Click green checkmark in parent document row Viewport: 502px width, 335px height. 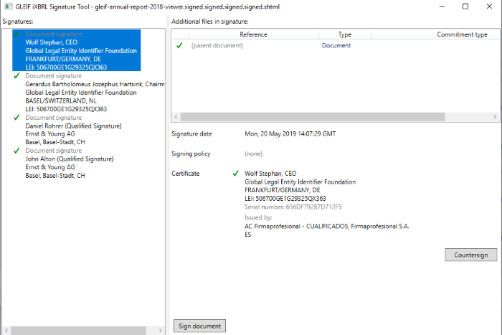(x=179, y=45)
